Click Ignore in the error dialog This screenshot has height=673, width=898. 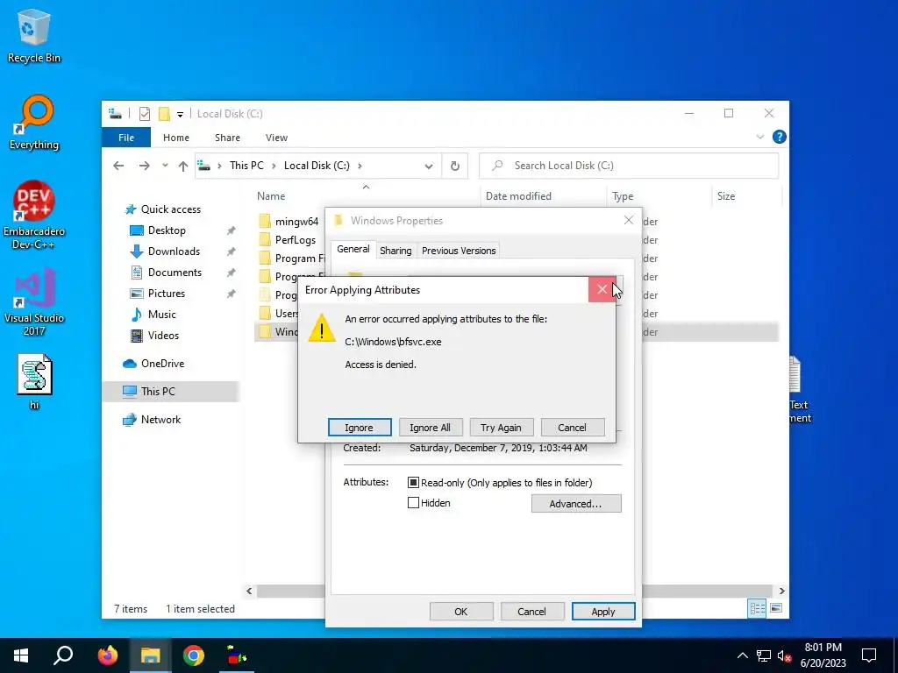pyautogui.click(x=359, y=428)
